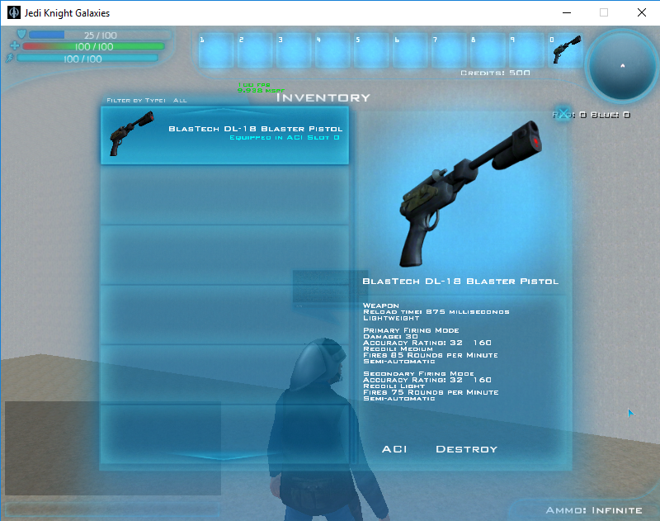This screenshot has width=660, height=521.
Task: Click the 'Weapon' type line
Action: click(381, 305)
